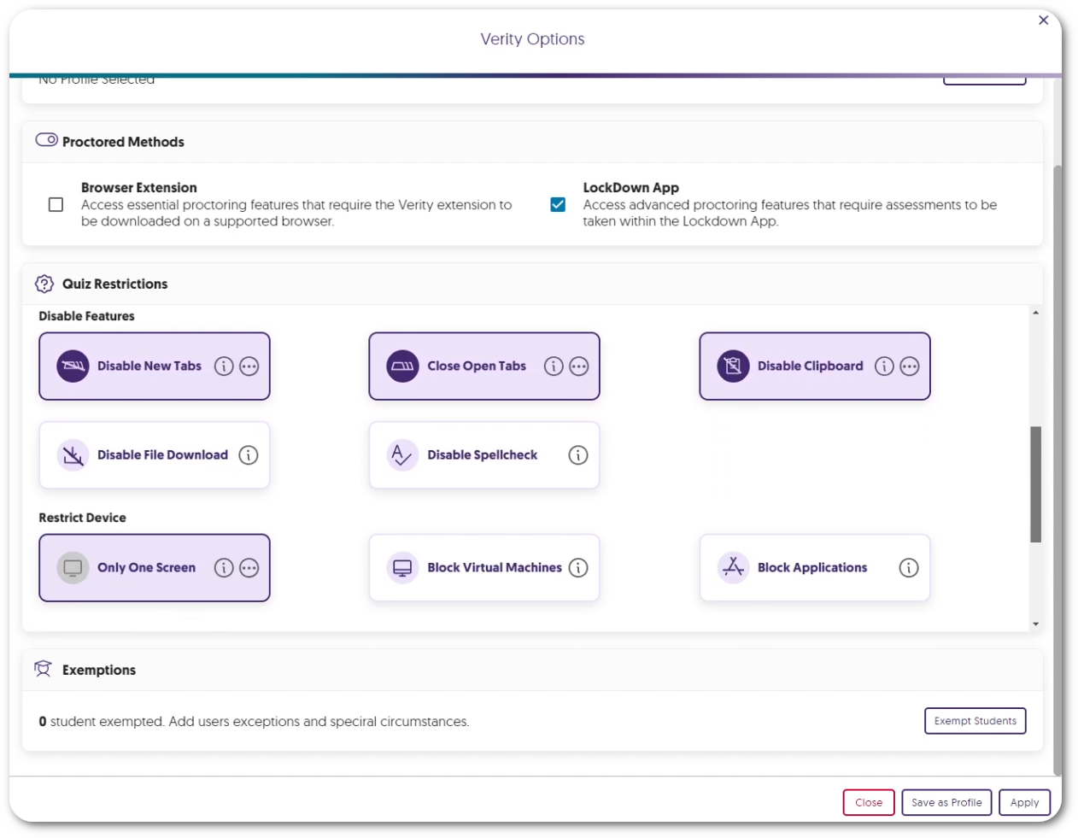The image size is (1078, 838).
Task: Show info for Disable Spellcheck
Action: click(x=578, y=455)
